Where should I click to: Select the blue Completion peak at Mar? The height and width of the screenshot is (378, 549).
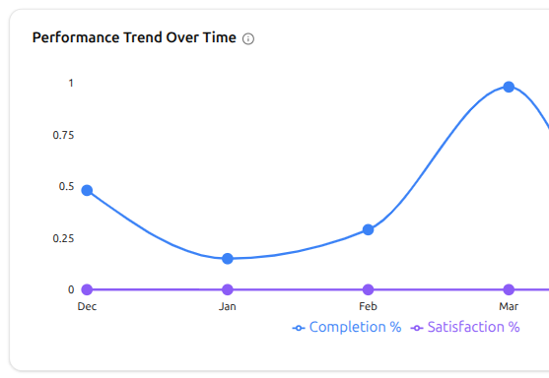pyautogui.click(x=509, y=87)
